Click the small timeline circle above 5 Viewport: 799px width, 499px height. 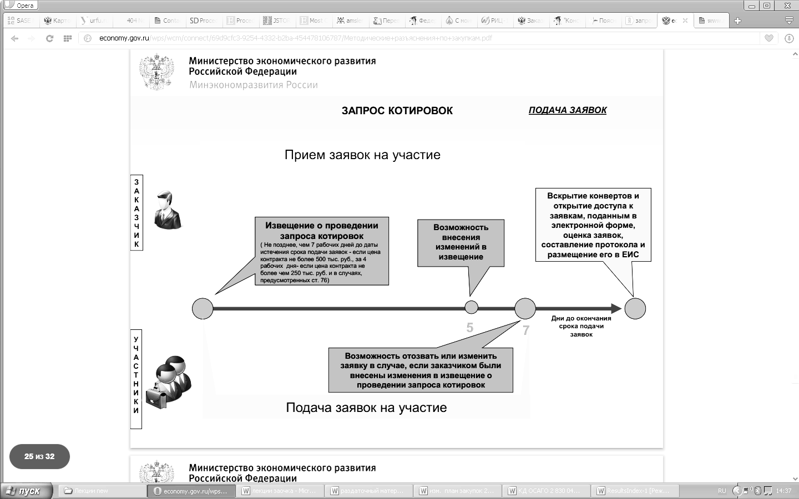[x=471, y=307]
